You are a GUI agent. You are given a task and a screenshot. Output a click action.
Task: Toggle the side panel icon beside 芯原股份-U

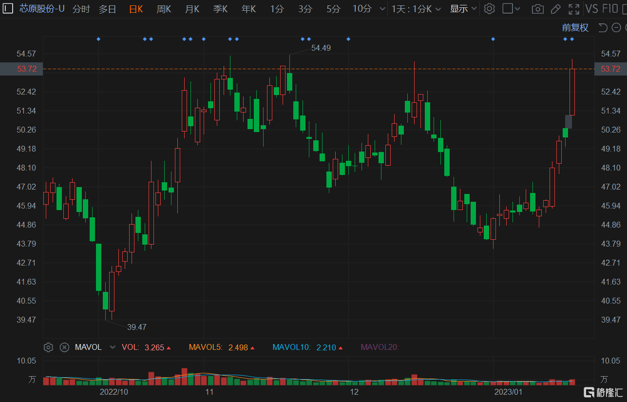tap(8, 8)
